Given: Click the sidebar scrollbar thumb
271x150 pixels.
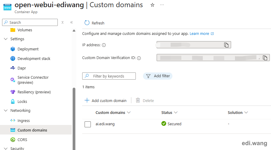Looking at the screenshot, I should [74, 119].
